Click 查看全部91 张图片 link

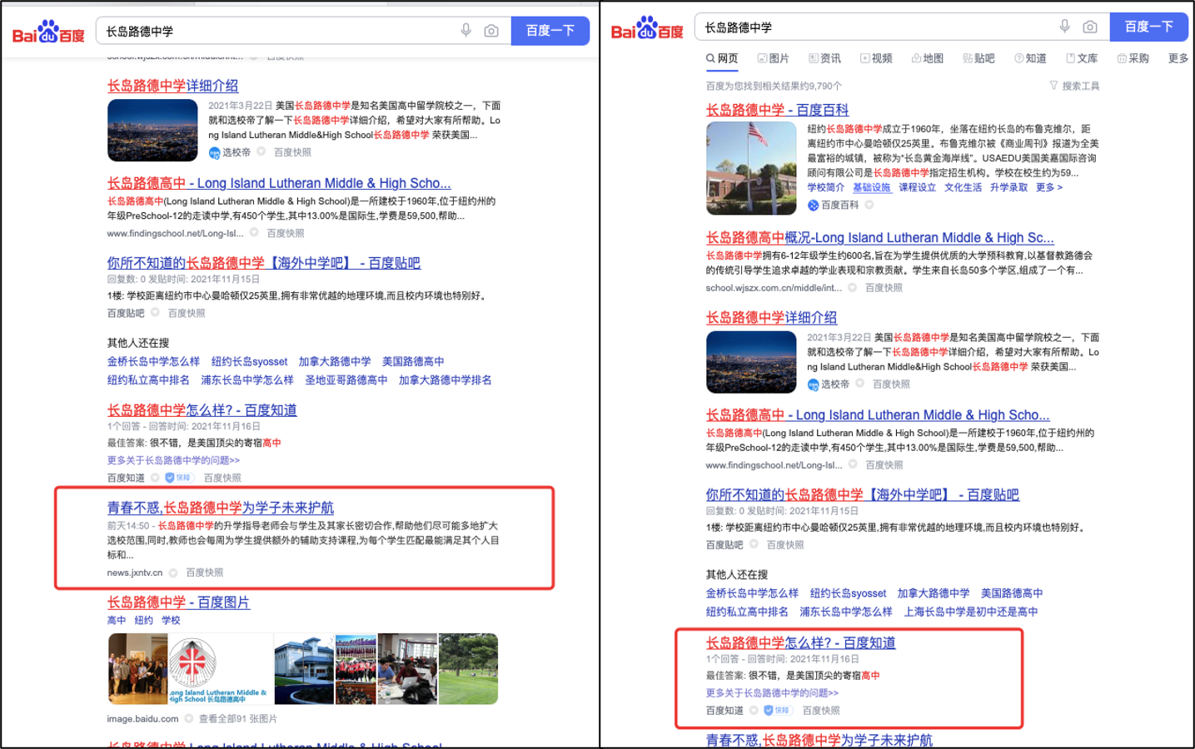(237, 719)
